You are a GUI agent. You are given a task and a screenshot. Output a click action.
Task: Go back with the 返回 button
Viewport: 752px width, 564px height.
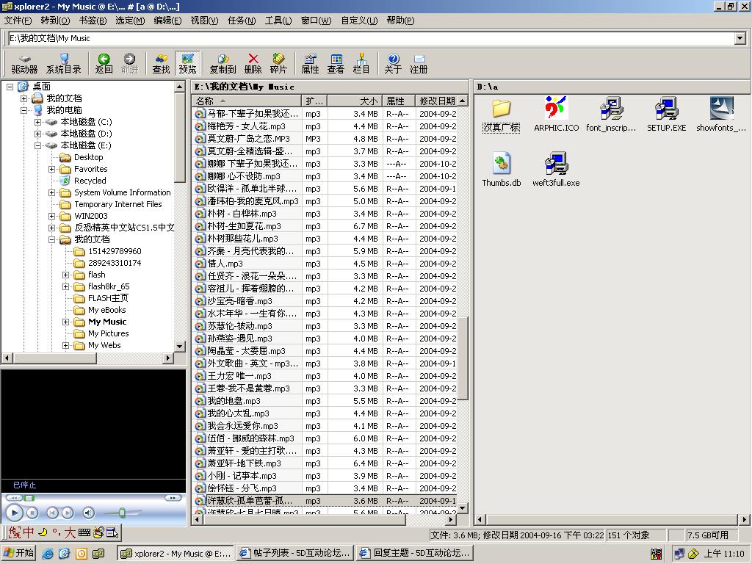(x=104, y=64)
